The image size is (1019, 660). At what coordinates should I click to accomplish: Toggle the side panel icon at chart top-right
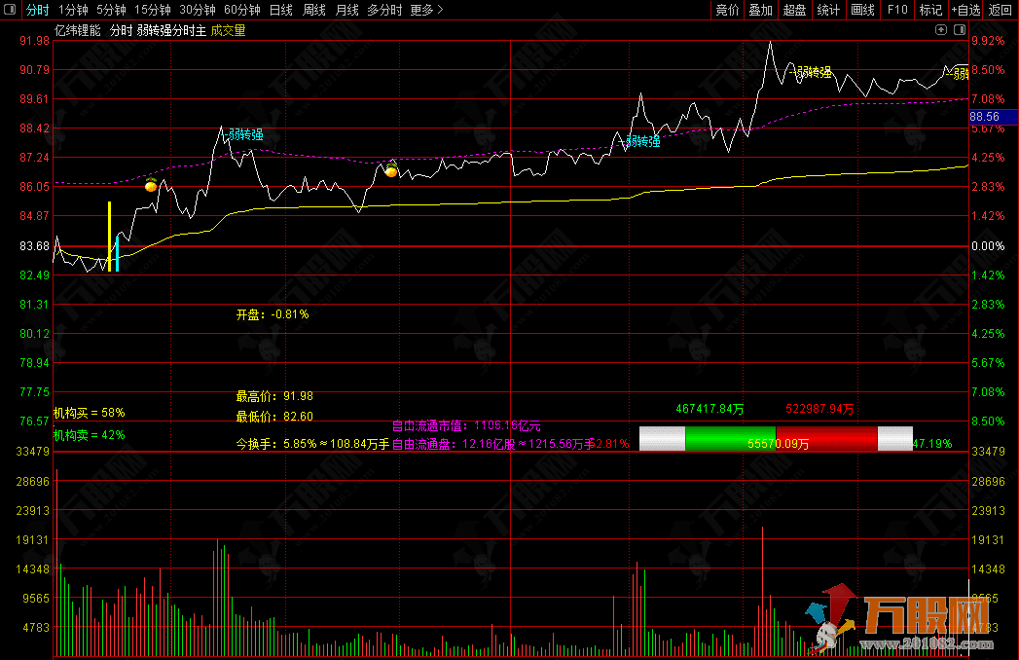click(959, 30)
